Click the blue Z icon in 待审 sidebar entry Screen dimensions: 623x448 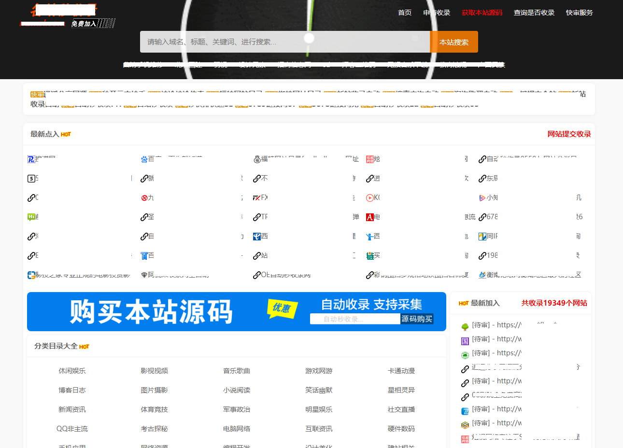point(465,411)
